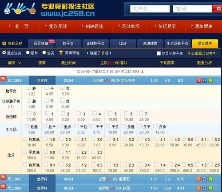Select the highlighted 混合过关 tab

coord(205,44)
